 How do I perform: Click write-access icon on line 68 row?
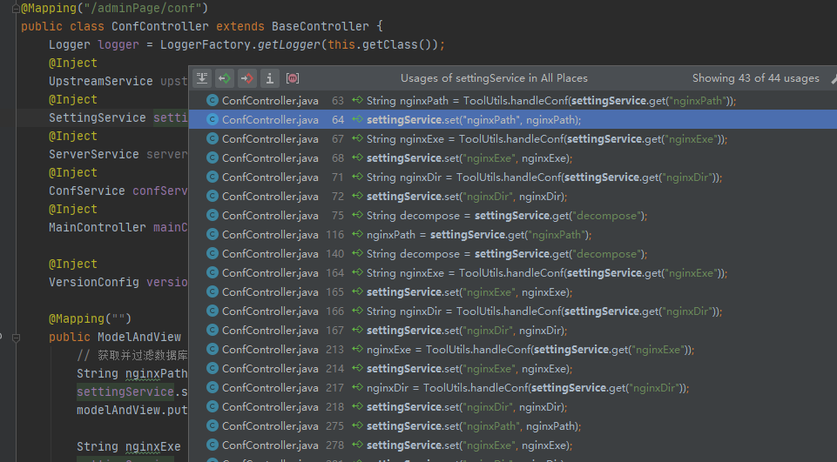(x=358, y=157)
